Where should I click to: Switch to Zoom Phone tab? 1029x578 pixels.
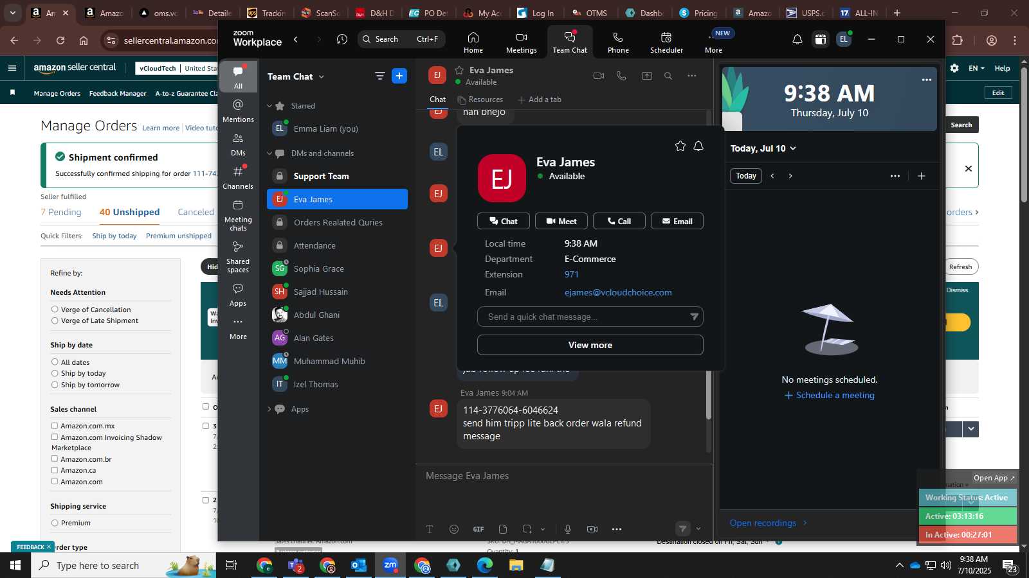[x=618, y=42]
